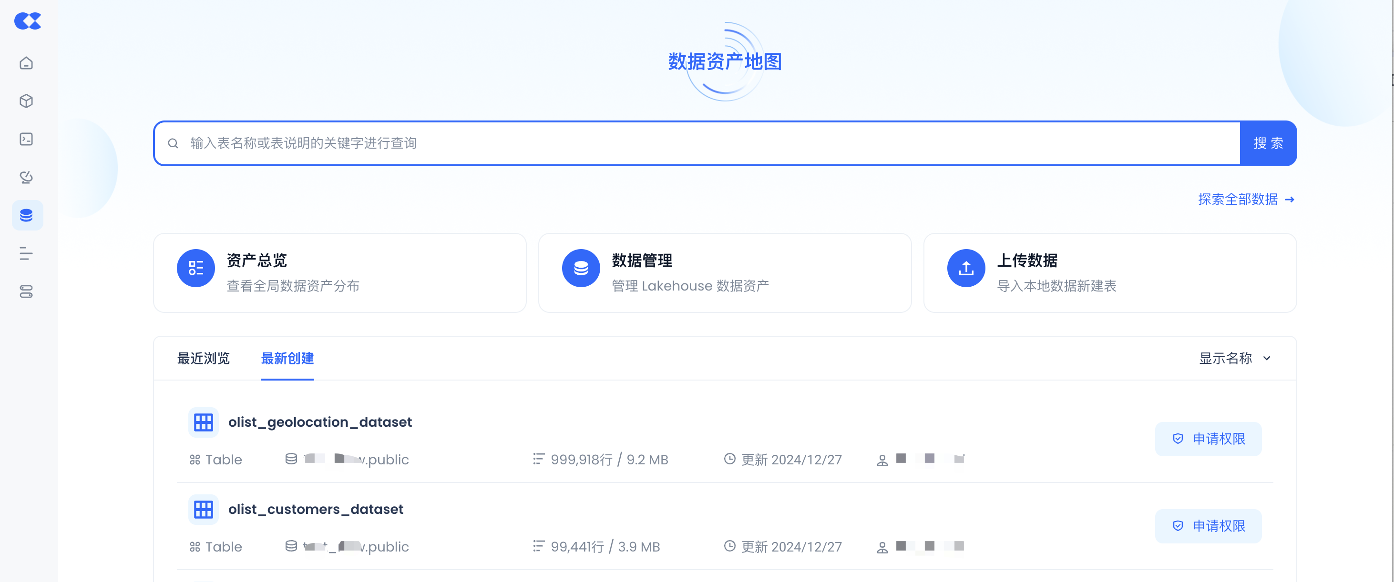Focus the table name search field

[704, 143]
